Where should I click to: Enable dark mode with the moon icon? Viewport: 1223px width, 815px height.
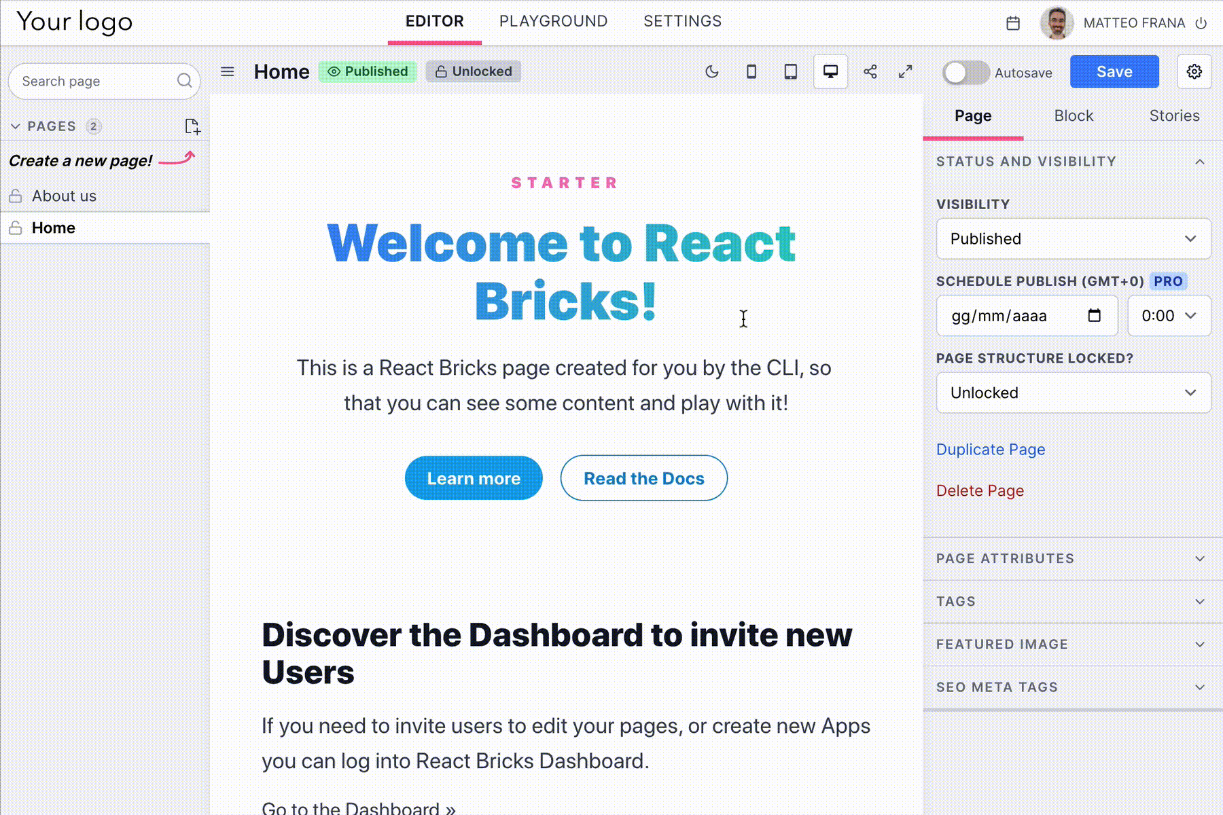point(712,71)
